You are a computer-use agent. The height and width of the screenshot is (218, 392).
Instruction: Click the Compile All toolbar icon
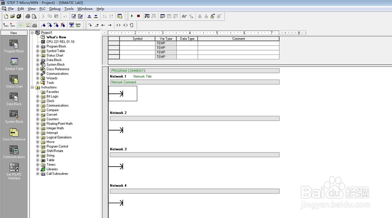click(80, 16)
